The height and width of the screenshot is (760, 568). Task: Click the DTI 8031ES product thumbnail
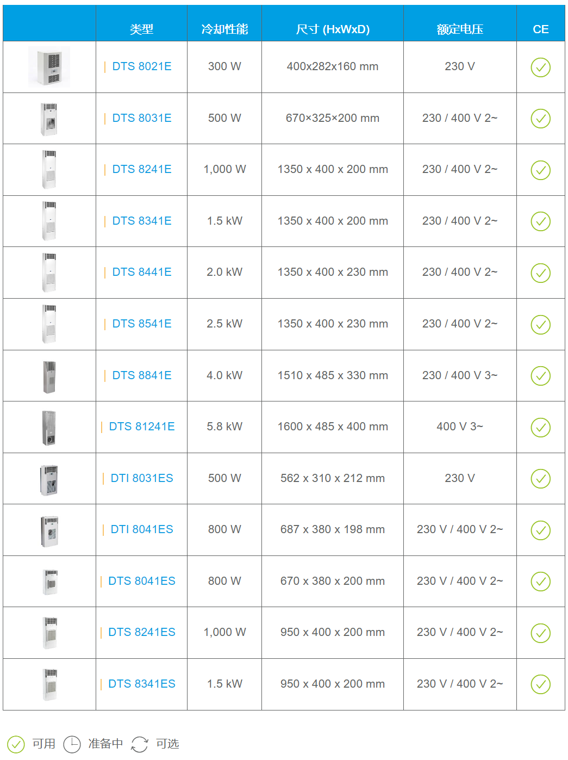coord(49,479)
